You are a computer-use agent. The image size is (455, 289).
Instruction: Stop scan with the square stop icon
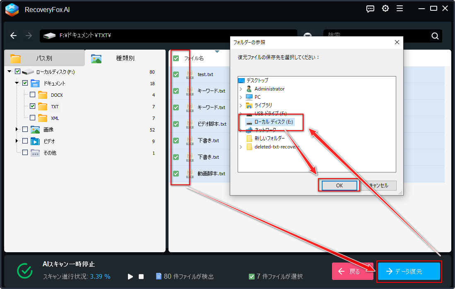pyautogui.click(x=141, y=277)
